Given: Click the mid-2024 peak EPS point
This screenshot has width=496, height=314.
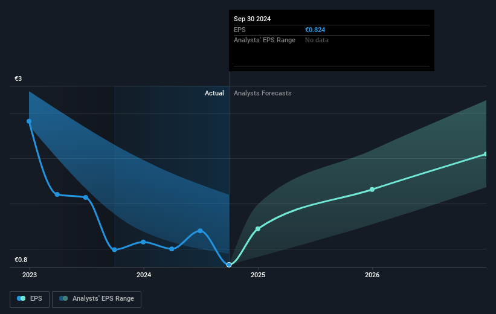Looking at the screenshot, I should pos(200,231).
